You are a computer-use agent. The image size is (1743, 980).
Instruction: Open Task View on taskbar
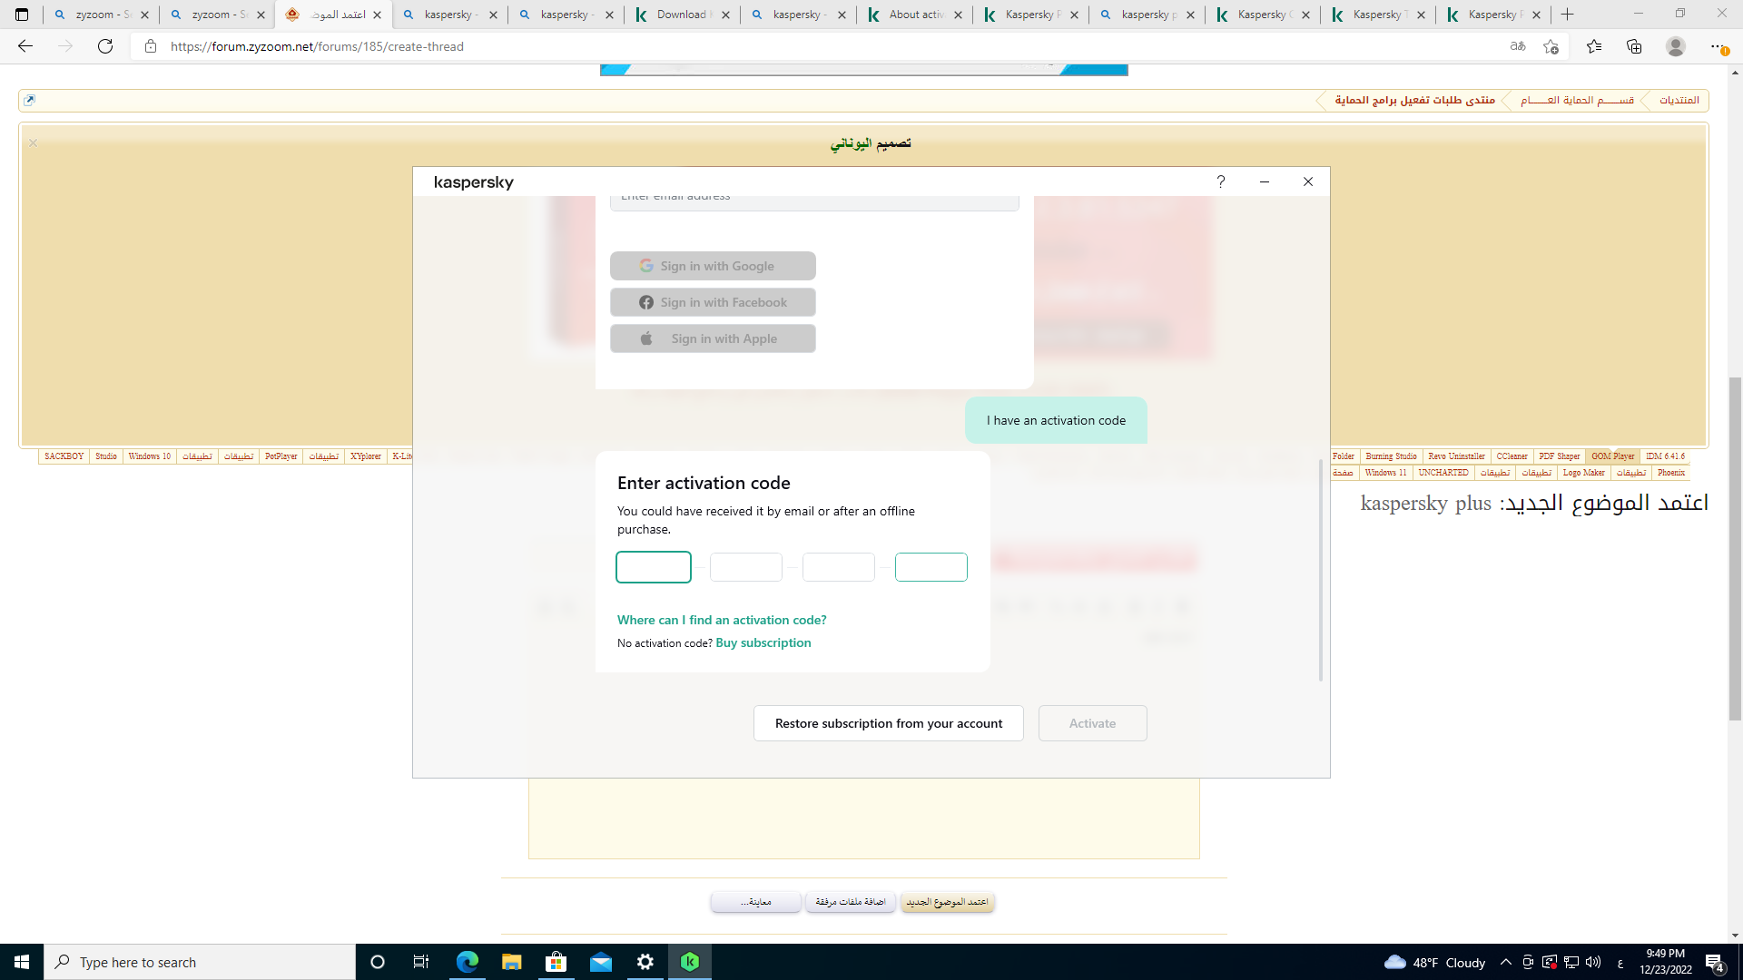(421, 962)
